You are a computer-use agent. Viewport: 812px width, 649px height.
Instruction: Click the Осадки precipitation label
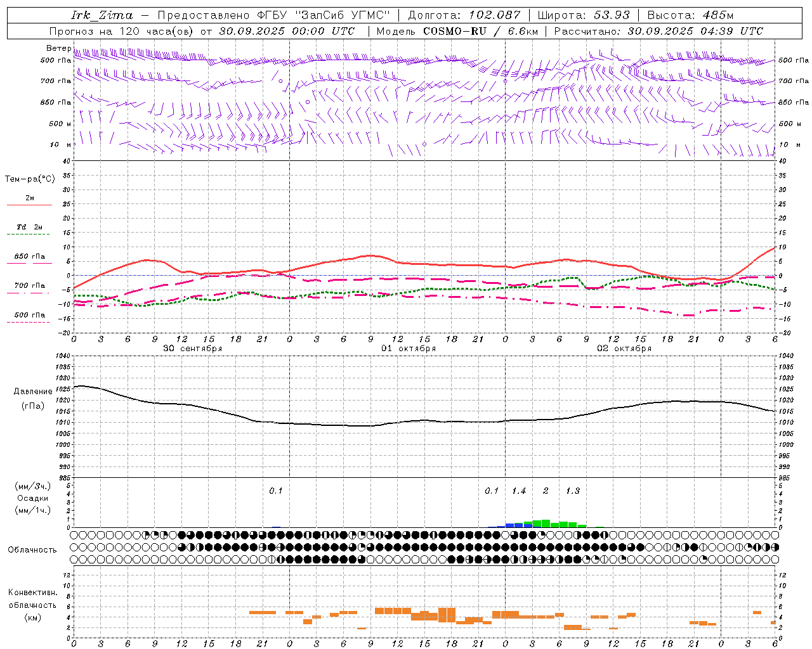tap(33, 498)
